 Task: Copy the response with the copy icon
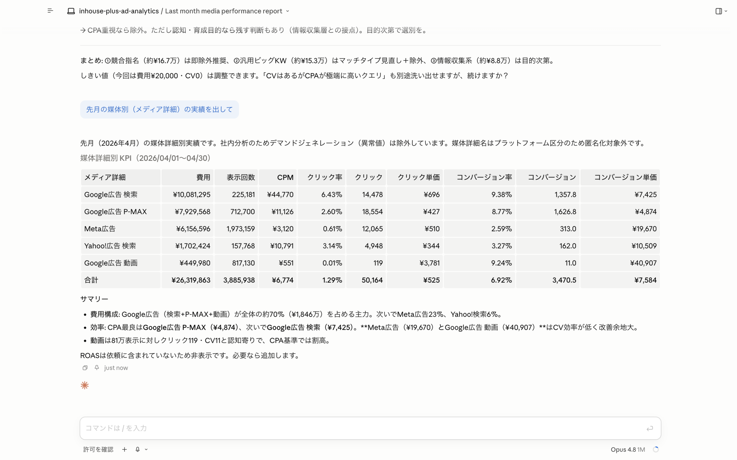(x=85, y=368)
